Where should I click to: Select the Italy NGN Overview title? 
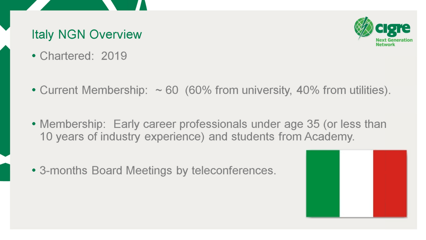[x=87, y=34]
